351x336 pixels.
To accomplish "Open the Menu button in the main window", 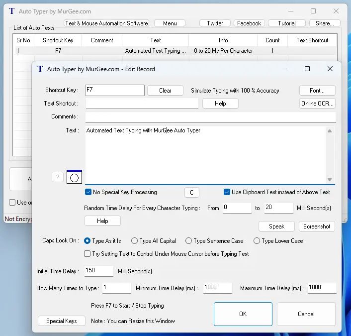I will [170, 23].
